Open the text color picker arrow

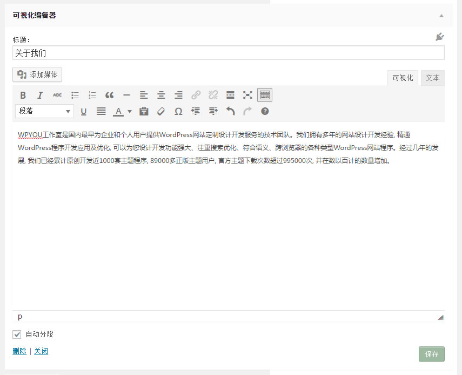tap(129, 111)
